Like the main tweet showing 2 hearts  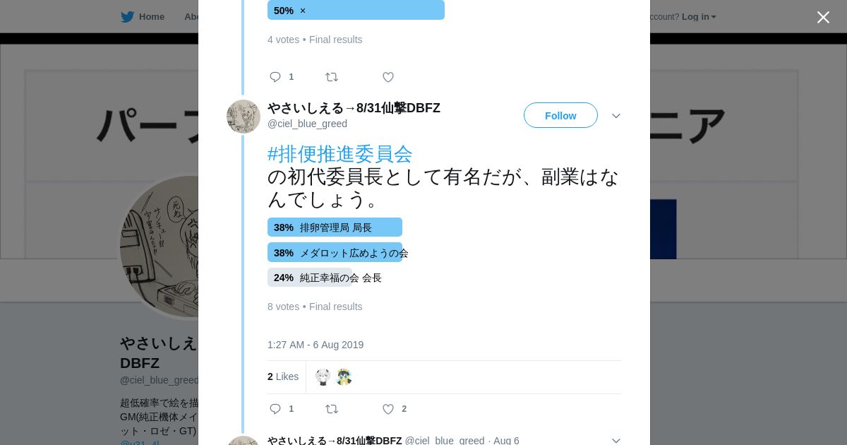(x=388, y=409)
